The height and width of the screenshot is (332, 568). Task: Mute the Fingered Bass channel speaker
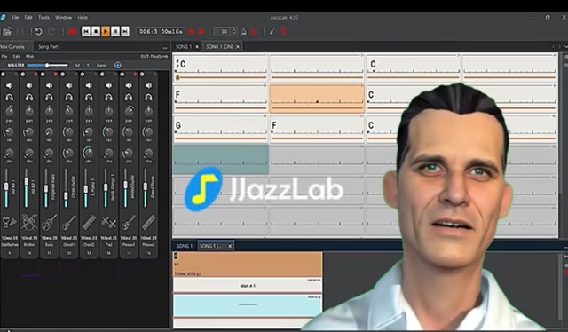(49, 85)
